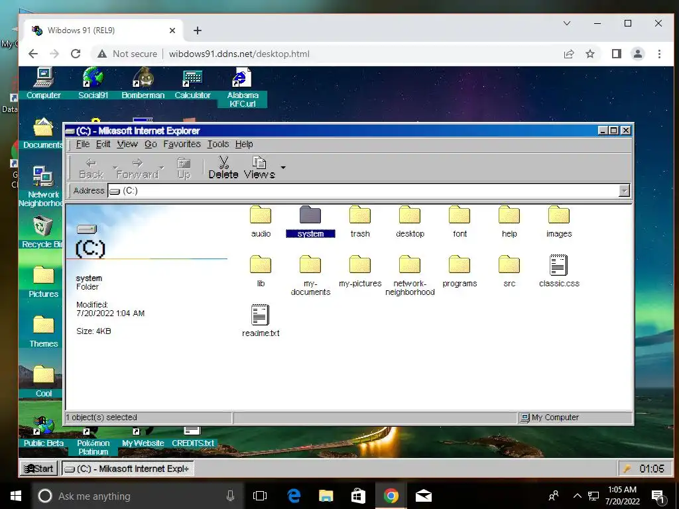
Task: Click the (C:) taskbar window button
Action: click(x=128, y=469)
